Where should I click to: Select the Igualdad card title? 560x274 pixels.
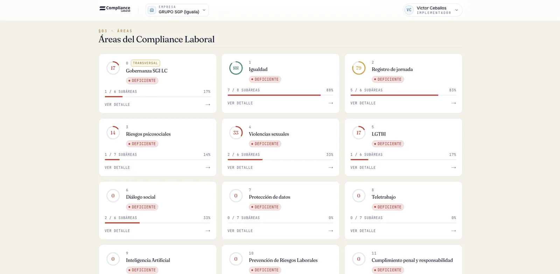pos(258,69)
